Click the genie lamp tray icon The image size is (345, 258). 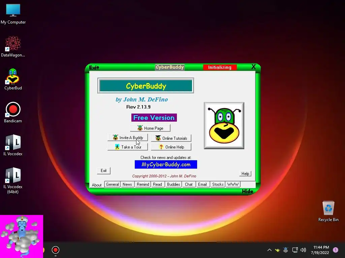tap(278, 250)
